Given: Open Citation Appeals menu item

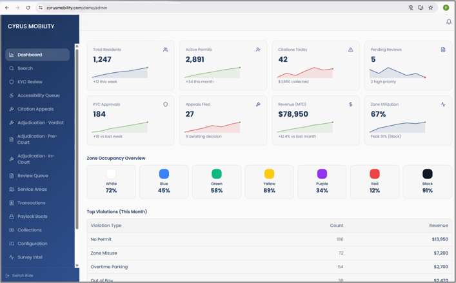Looking at the screenshot, I should 37,109.
